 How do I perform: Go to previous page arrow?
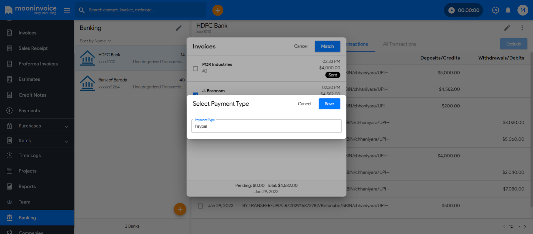coord(504,226)
